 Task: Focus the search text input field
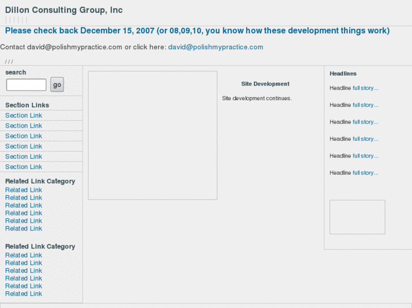[26, 85]
